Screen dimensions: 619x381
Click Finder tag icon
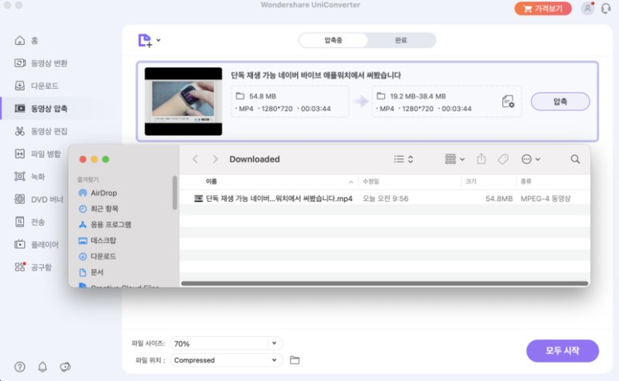tap(503, 159)
